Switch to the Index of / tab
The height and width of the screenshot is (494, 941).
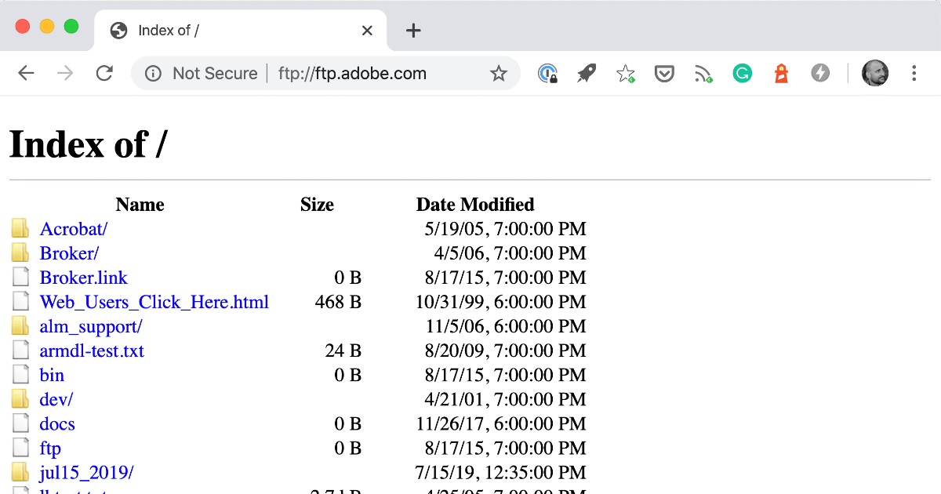(x=196, y=31)
